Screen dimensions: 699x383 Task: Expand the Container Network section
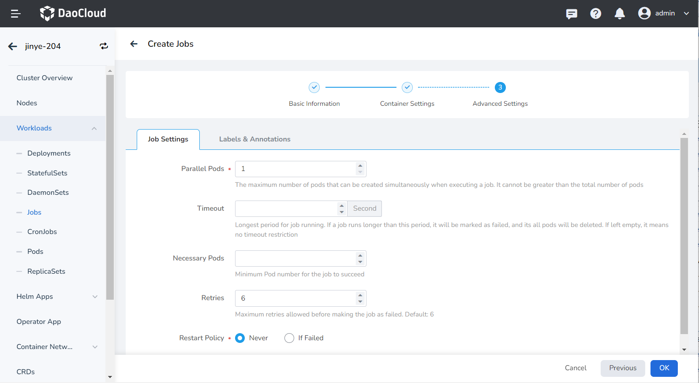tap(95, 347)
